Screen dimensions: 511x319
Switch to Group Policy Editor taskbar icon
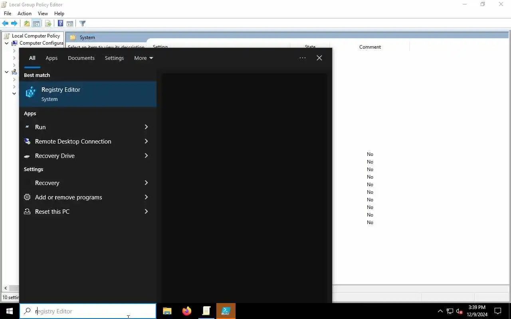[x=206, y=311]
